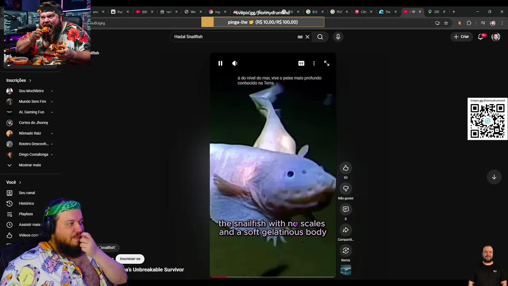Screen dimensions: 508x286
Task: Open Nômade Raiz channel
Action: coord(30,133)
